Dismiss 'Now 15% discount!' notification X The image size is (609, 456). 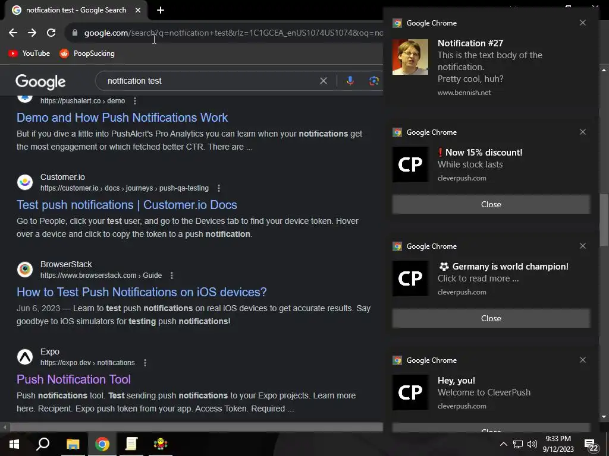pos(583,132)
